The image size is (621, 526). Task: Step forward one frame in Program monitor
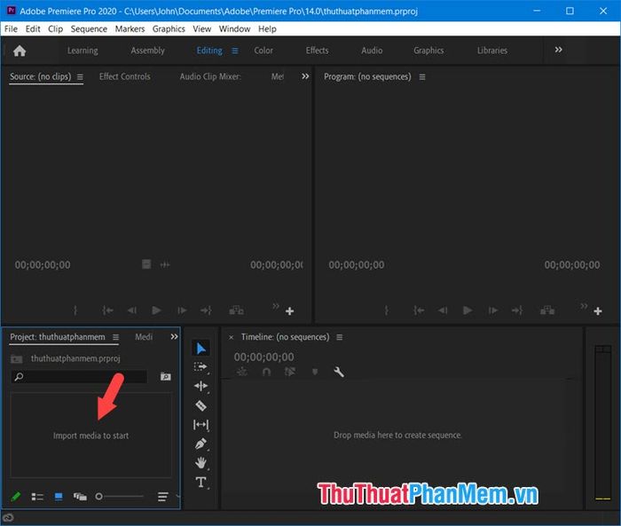pos(493,310)
